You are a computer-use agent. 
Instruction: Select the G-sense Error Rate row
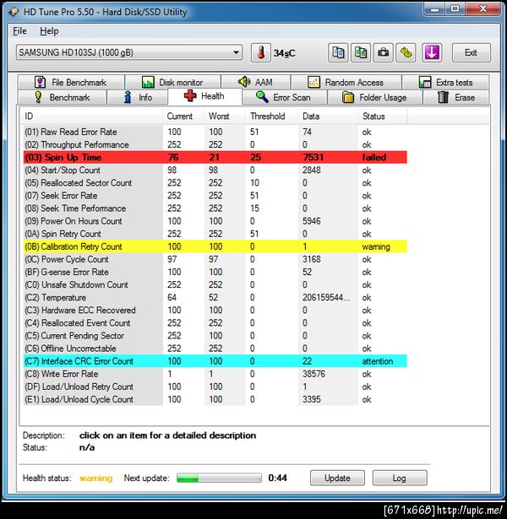[x=215, y=272]
